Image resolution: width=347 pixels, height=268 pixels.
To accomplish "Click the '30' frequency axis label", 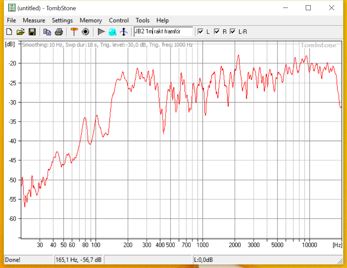I will click(40, 245).
